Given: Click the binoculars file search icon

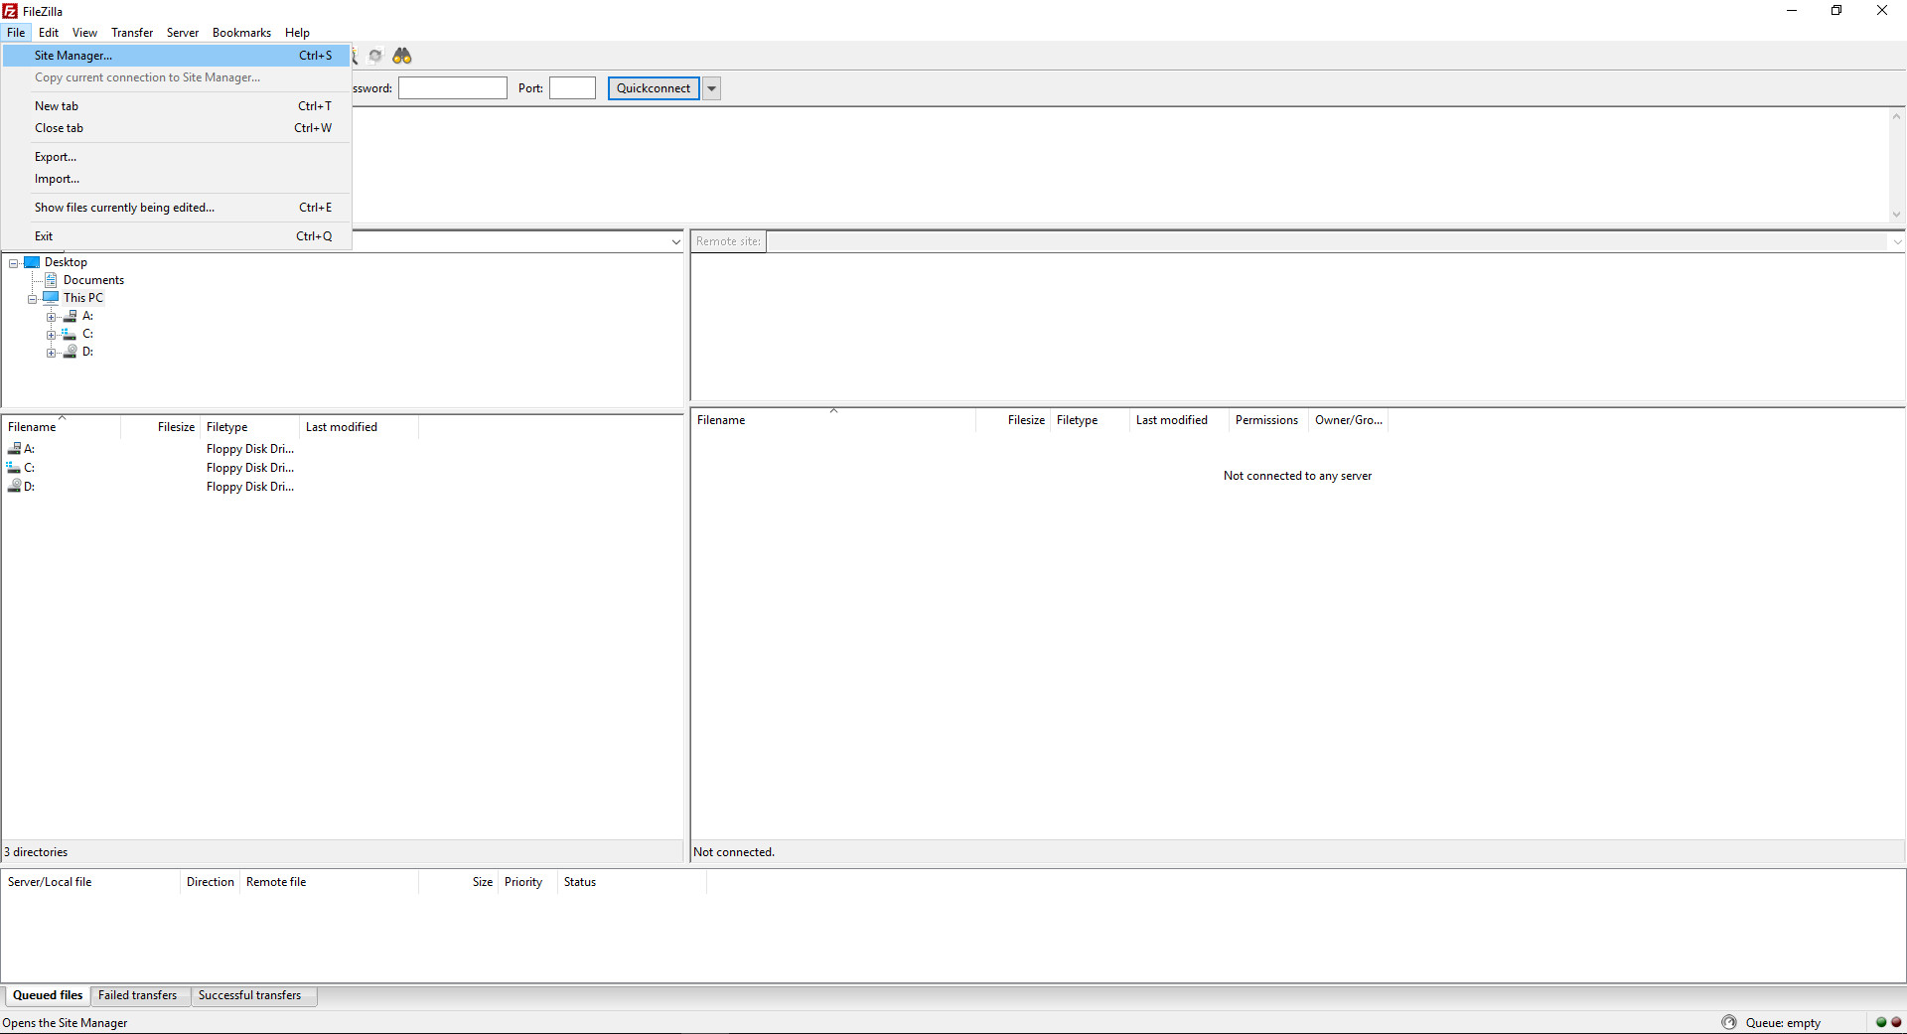Looking at the screenshot, I should (401, 56).
